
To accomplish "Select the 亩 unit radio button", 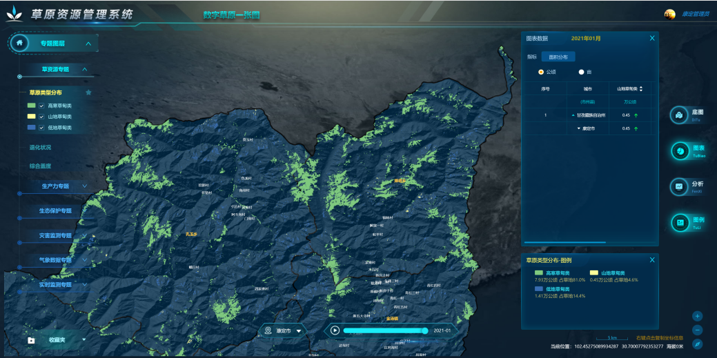I will (581, 72).
